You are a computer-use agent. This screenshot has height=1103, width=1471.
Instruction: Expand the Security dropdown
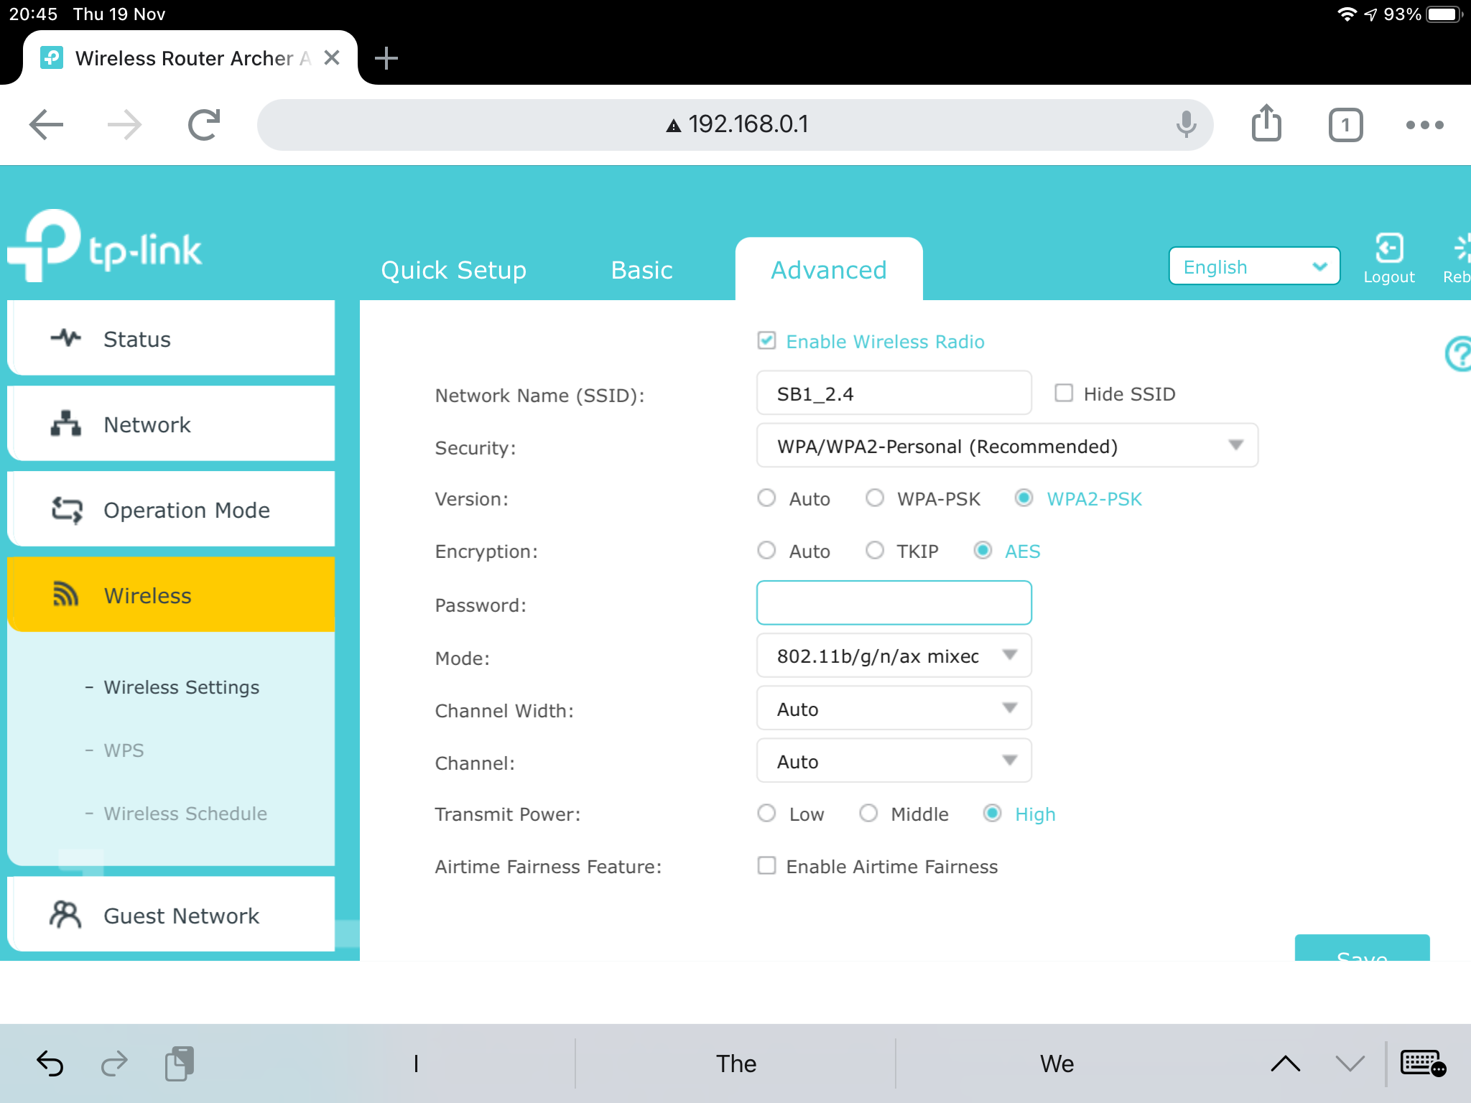[1007, 446]
